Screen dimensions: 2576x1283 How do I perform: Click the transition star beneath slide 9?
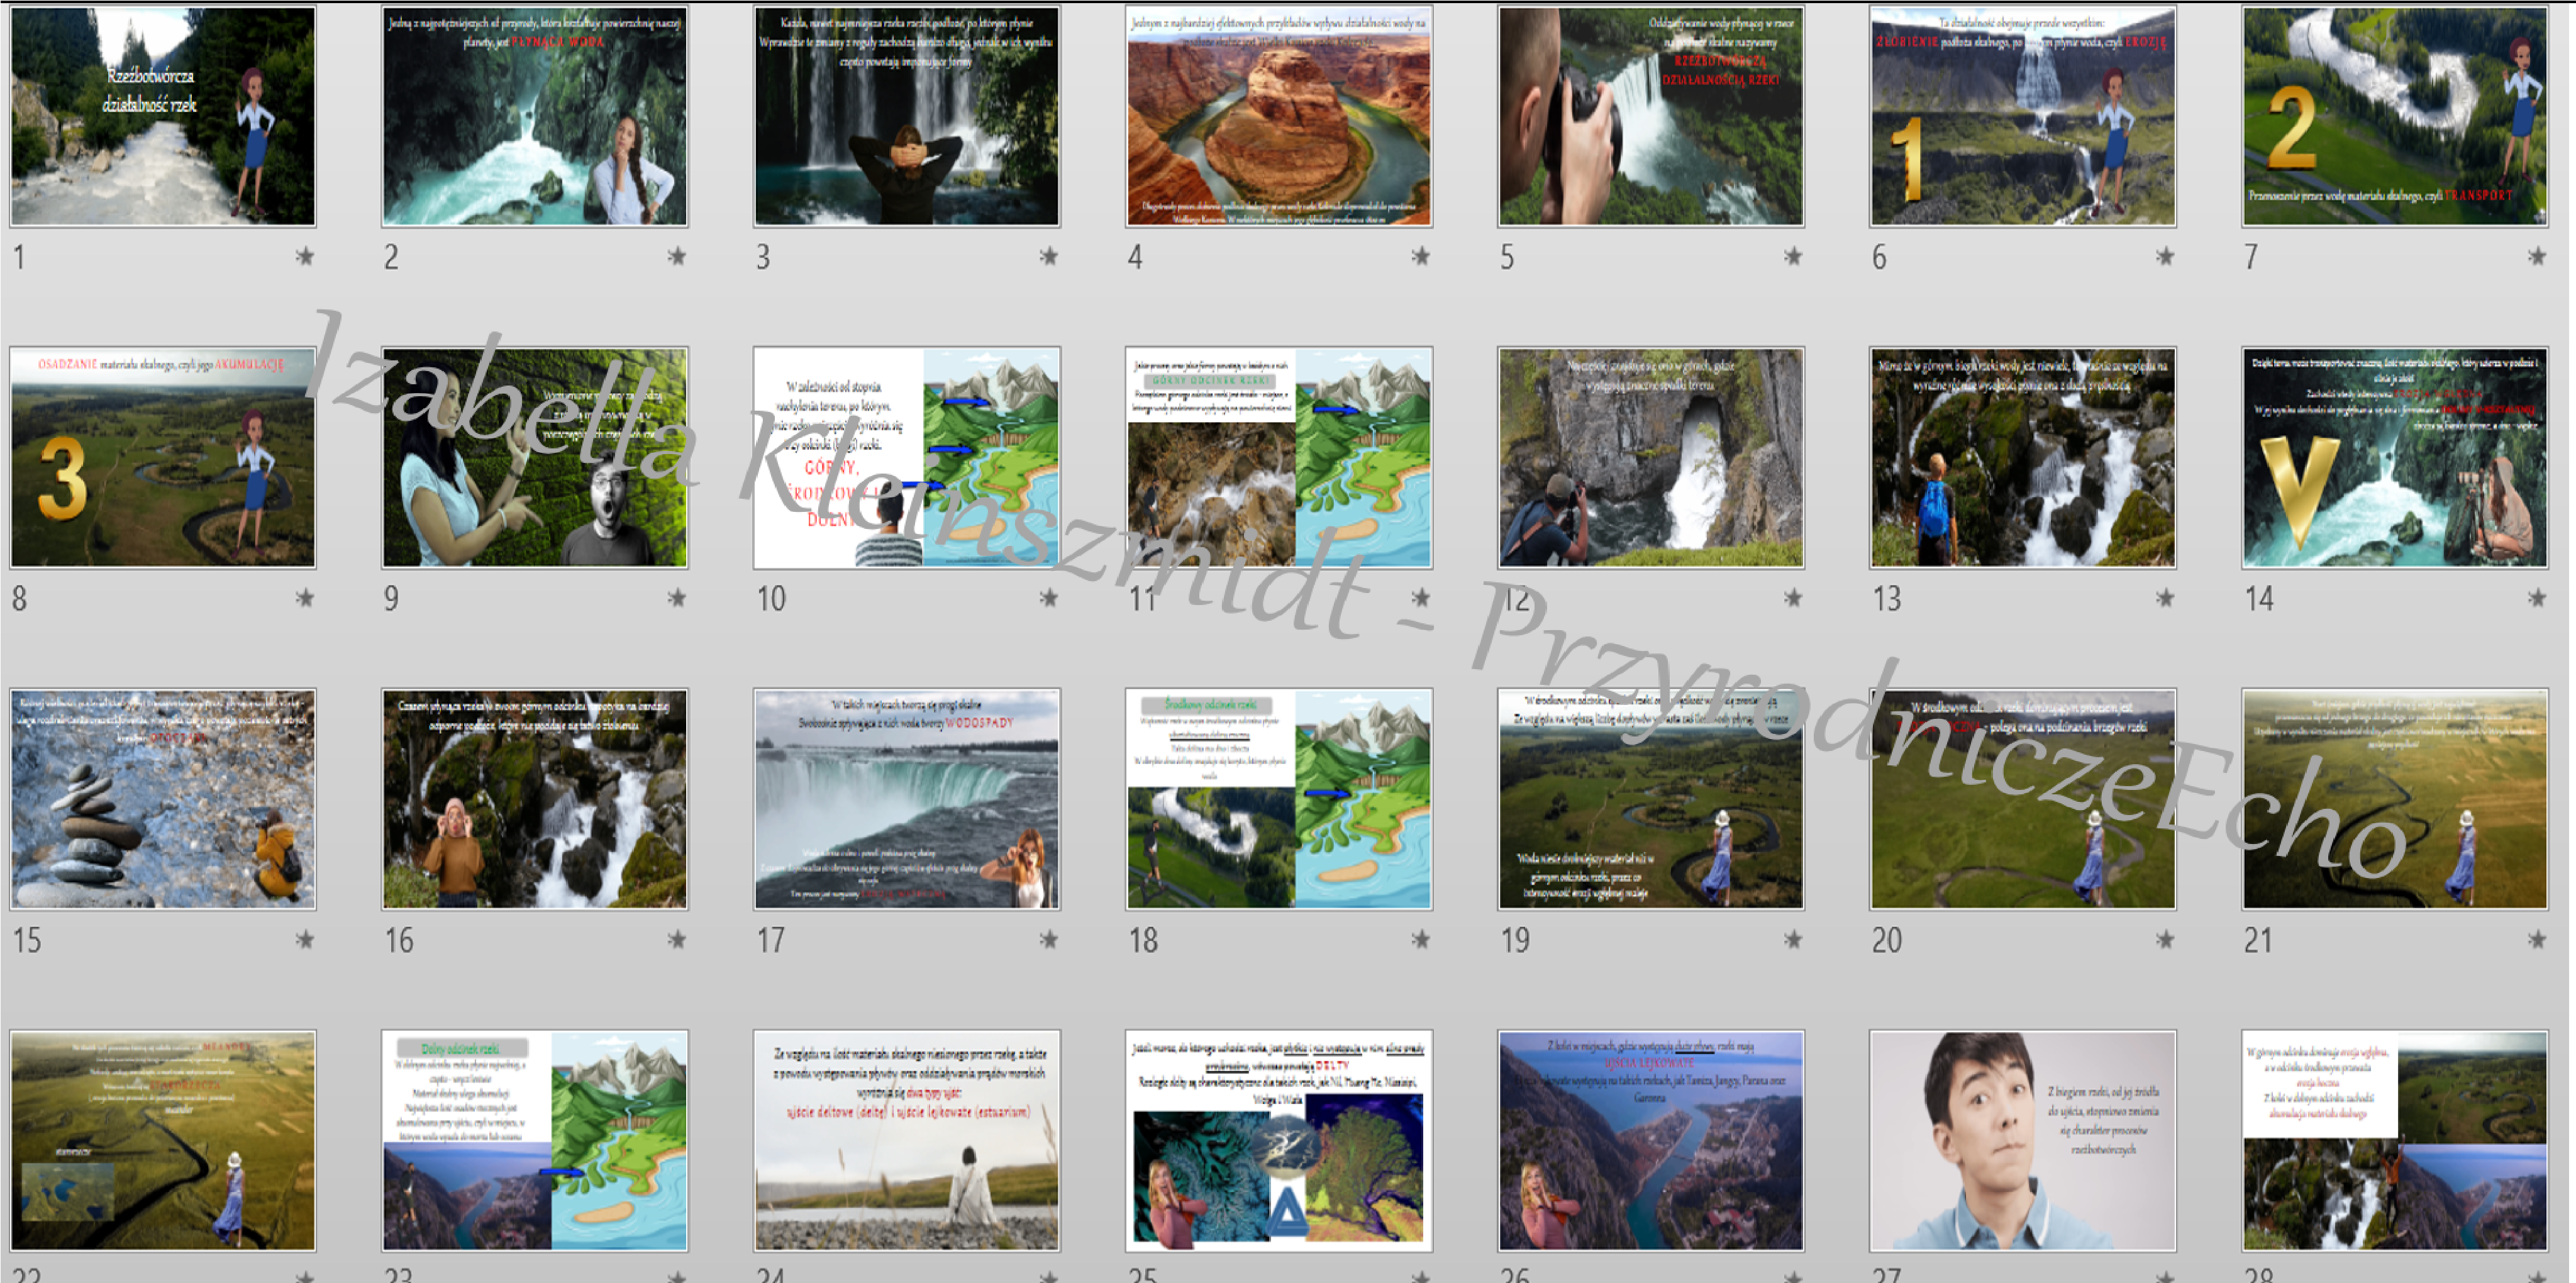(x=677, y=598)
